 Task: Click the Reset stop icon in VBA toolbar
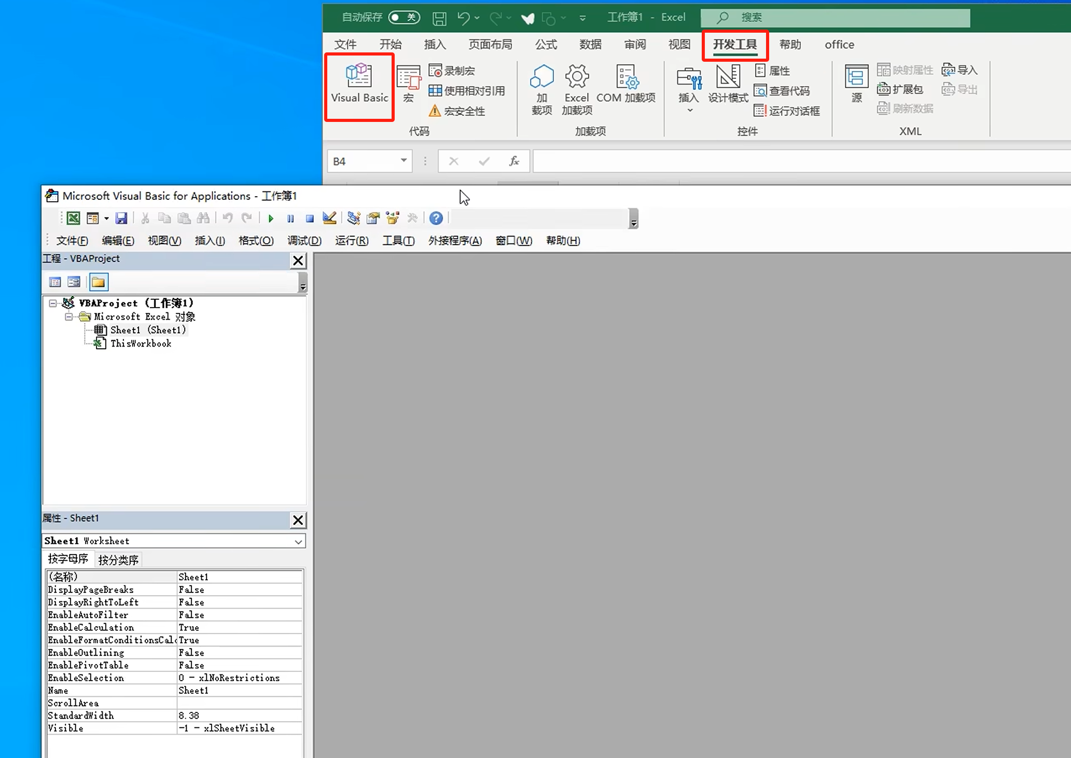[310, 218]
